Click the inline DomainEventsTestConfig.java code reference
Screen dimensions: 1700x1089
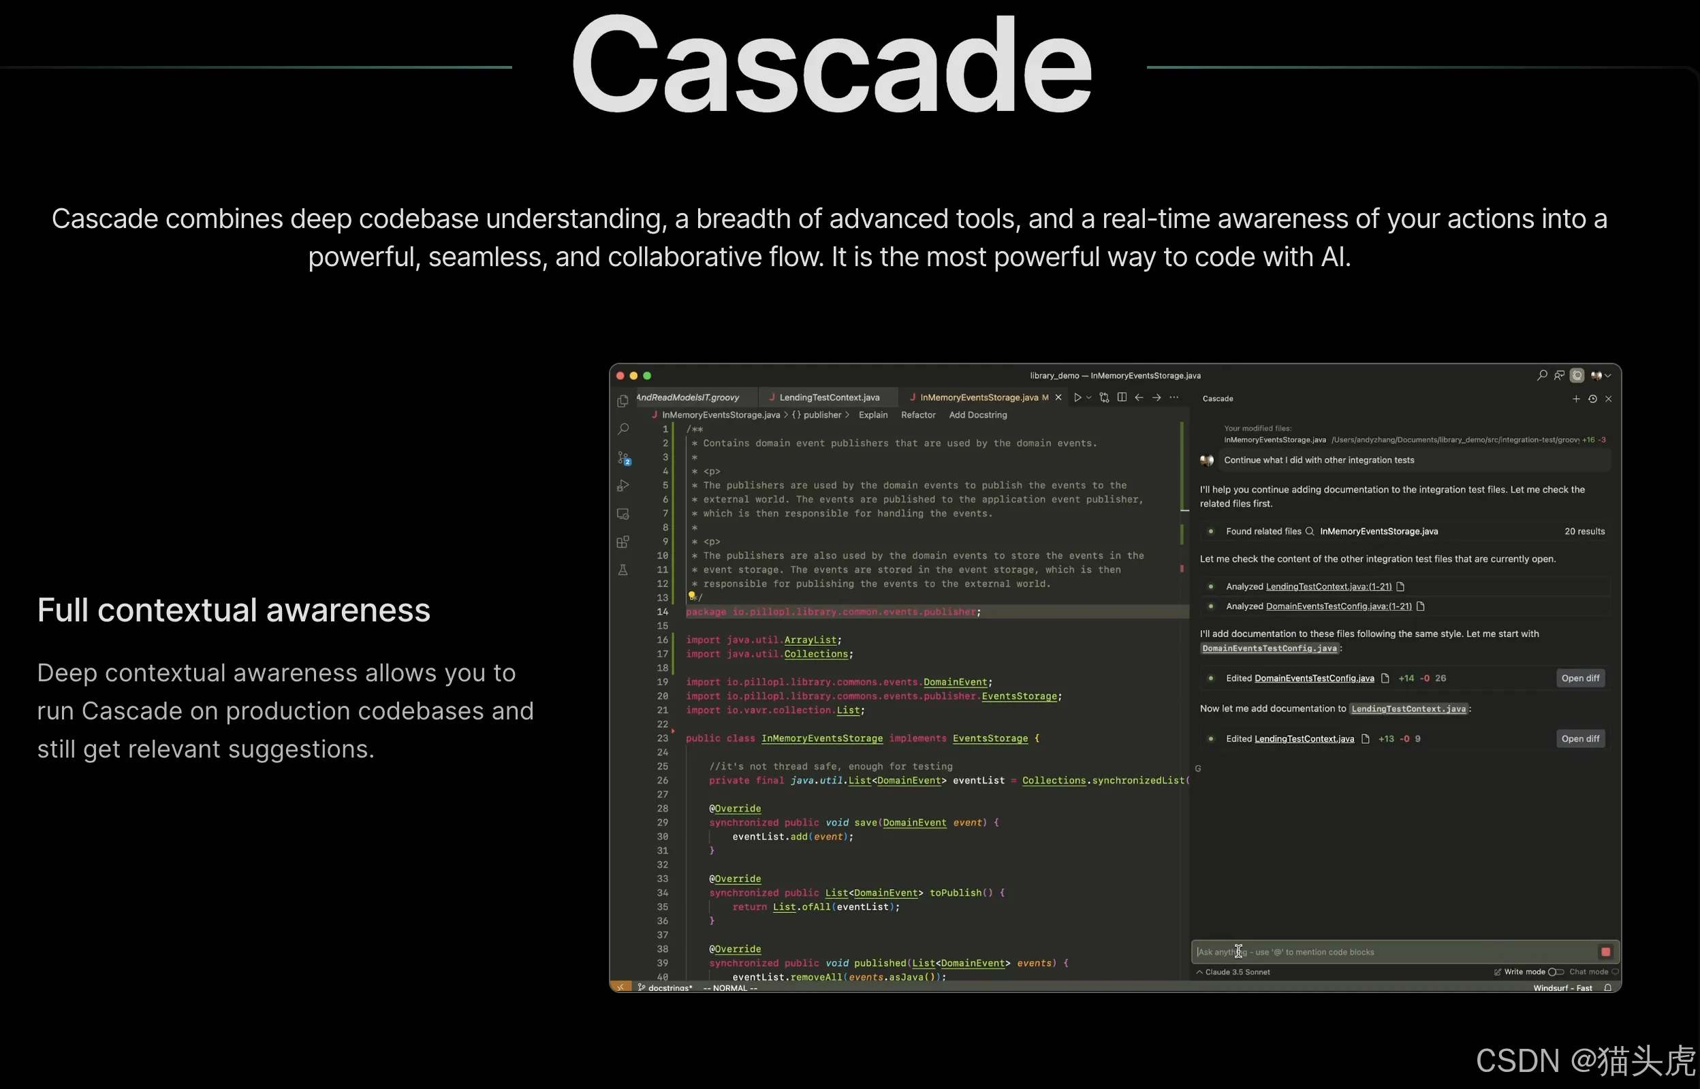click(1269, 649)
